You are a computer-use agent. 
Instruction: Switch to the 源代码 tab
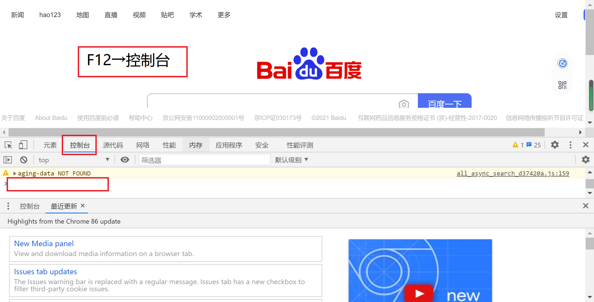coord(113,145)
